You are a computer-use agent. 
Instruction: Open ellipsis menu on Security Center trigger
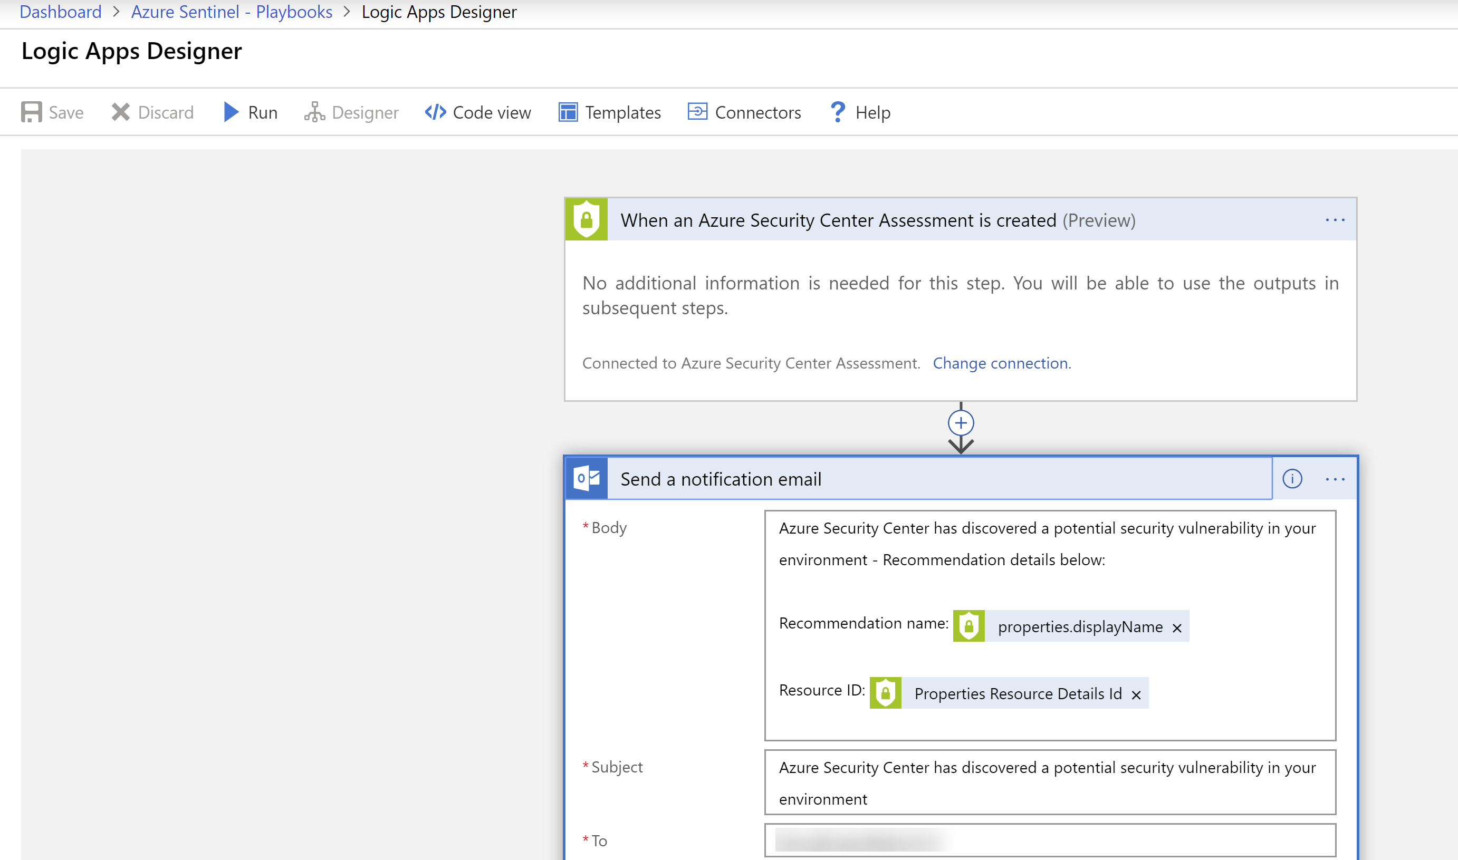1335,220
